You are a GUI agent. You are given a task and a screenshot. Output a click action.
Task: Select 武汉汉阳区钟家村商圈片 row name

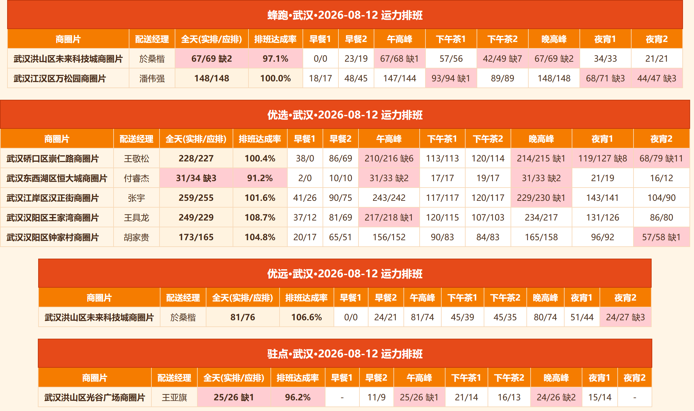[53, 237]
